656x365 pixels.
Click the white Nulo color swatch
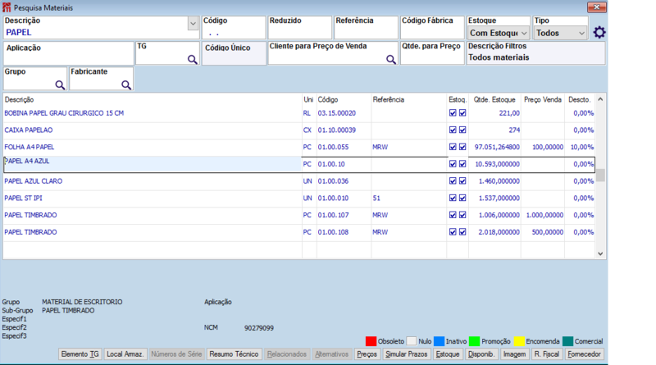[x=412, y=341]
